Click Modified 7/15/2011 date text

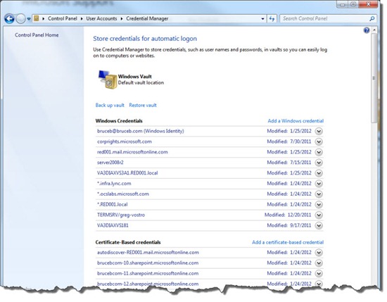pyautogui.click(x=289, y=163)
